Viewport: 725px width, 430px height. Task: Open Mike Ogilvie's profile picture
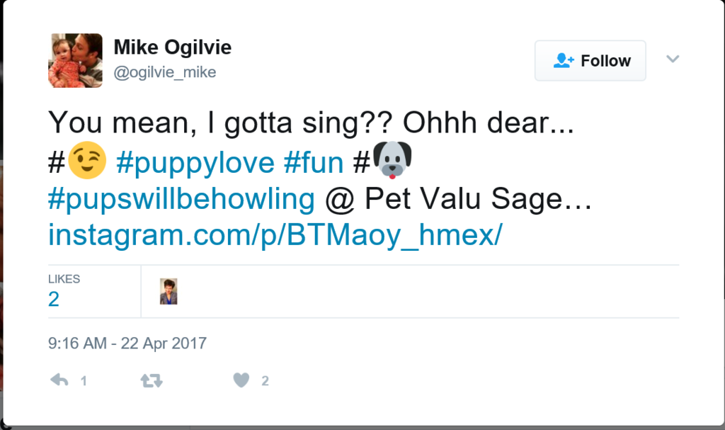(75, 61)
